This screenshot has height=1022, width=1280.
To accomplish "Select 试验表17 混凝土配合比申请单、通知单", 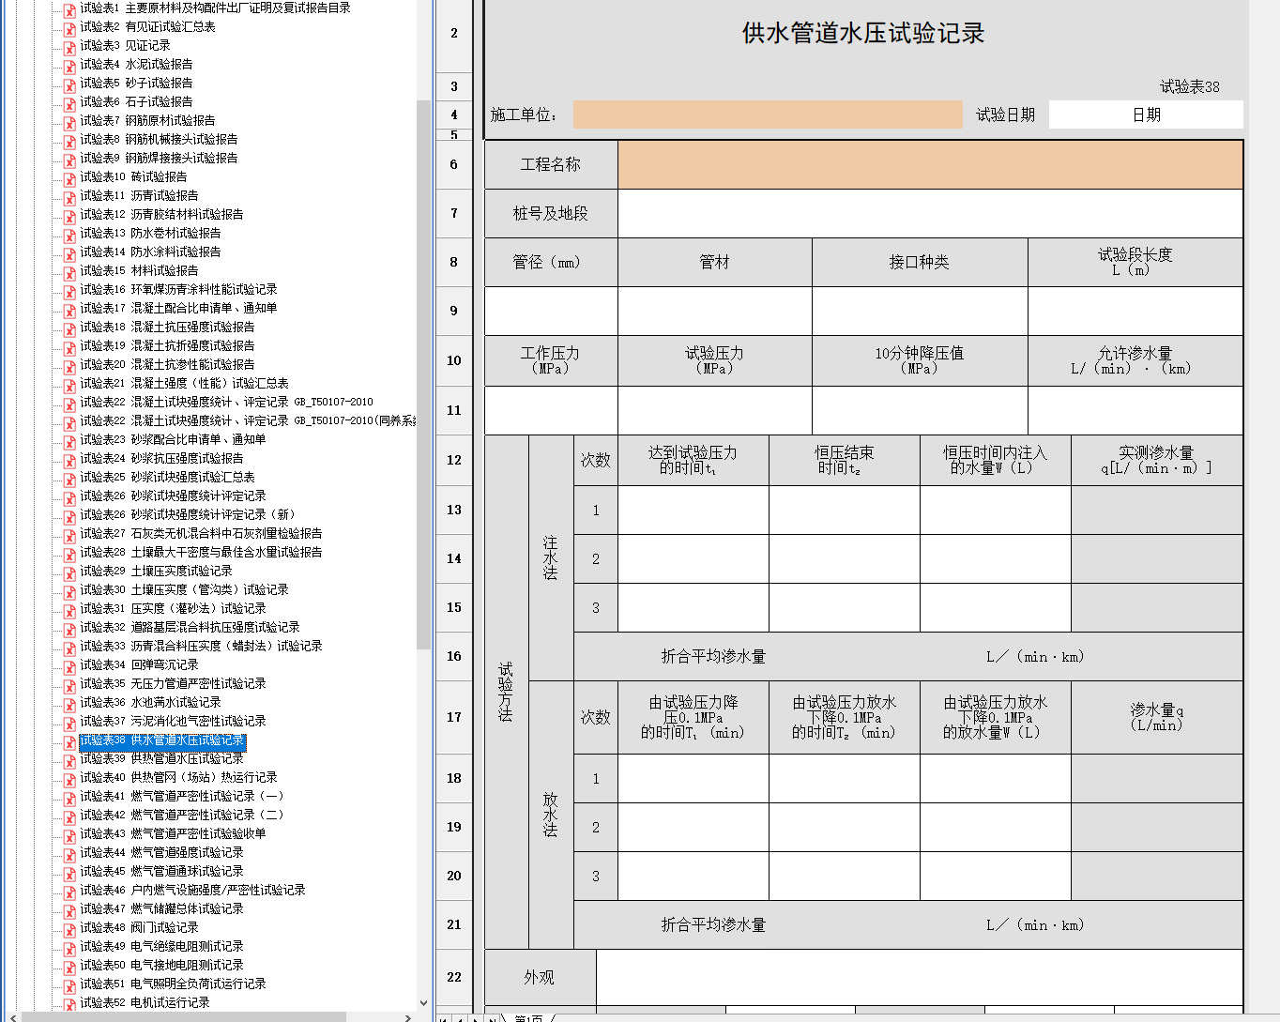I will click(x=178, y=308).
